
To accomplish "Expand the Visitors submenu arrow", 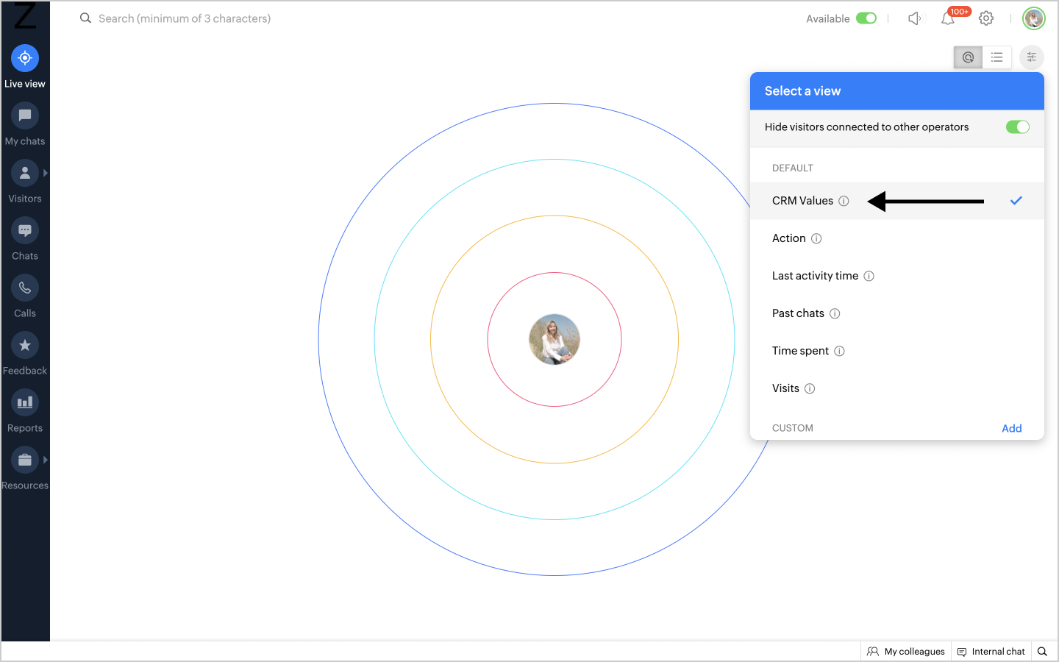I will tap(46, 173).
